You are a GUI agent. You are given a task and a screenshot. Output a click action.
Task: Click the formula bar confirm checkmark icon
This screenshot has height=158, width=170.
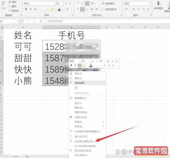[x=34, y=21]
